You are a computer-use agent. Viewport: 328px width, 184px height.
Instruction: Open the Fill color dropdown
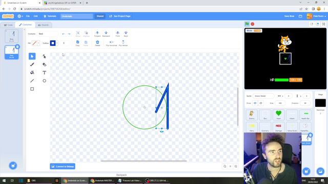coord(38,43)
